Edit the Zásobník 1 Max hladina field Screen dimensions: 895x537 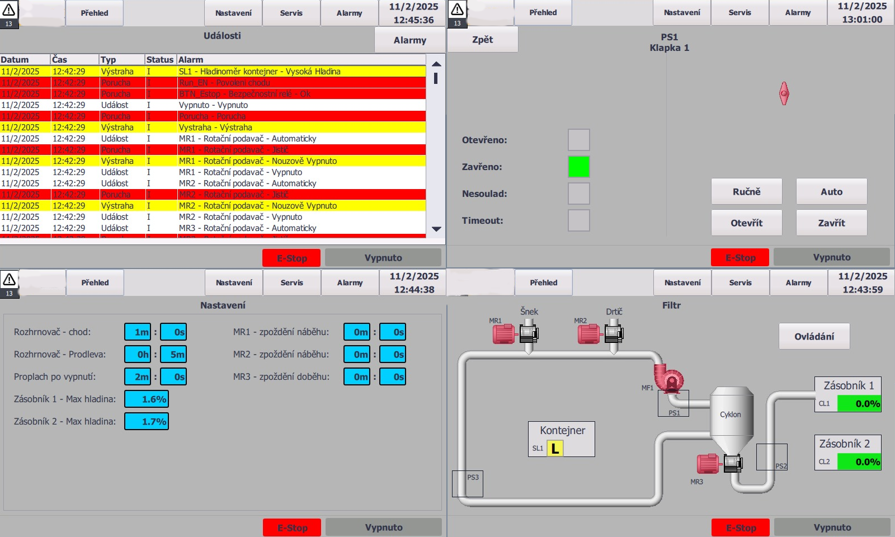pyautogui.click(x=147, y=399)
